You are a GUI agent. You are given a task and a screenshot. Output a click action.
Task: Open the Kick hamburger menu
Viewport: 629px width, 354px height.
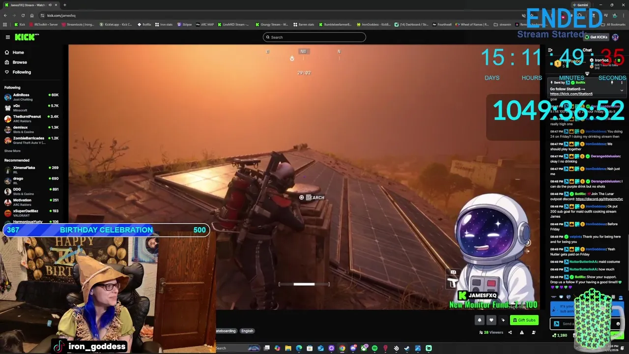click(8, 37)
